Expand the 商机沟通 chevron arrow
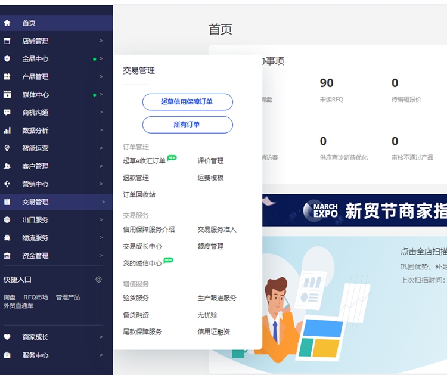The width and height of the screenshot is (447, 375). coord(101,112)
